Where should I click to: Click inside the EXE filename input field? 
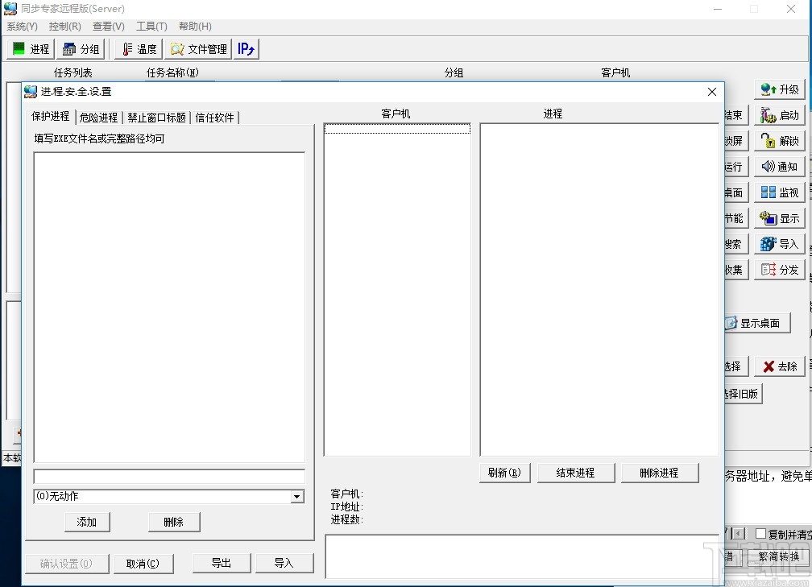pyautogui.click(x=168, y=475)
